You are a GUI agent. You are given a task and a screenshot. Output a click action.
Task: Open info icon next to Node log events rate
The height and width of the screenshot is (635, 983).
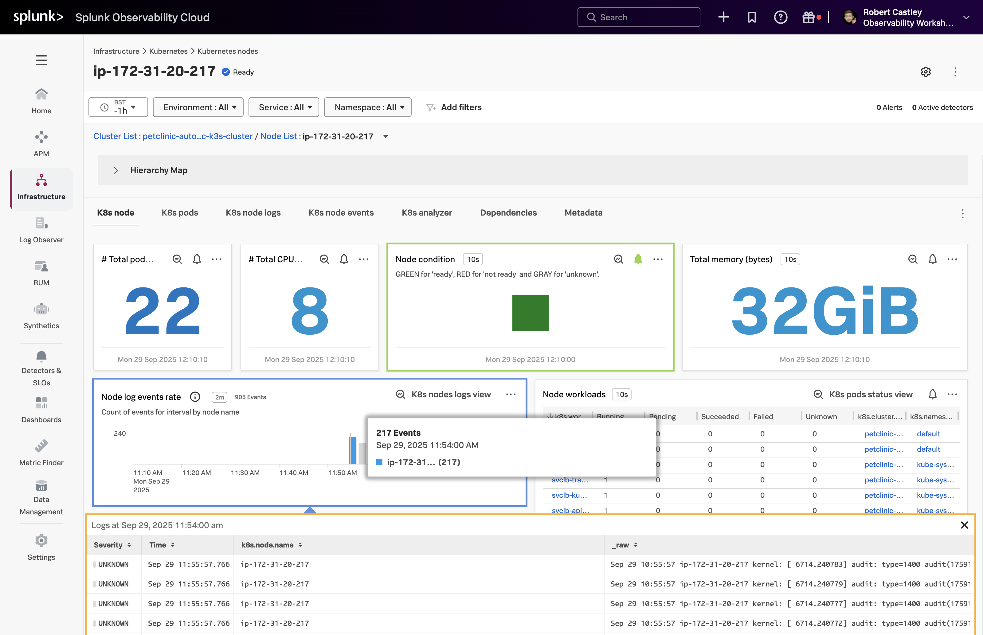pos(195,397)
